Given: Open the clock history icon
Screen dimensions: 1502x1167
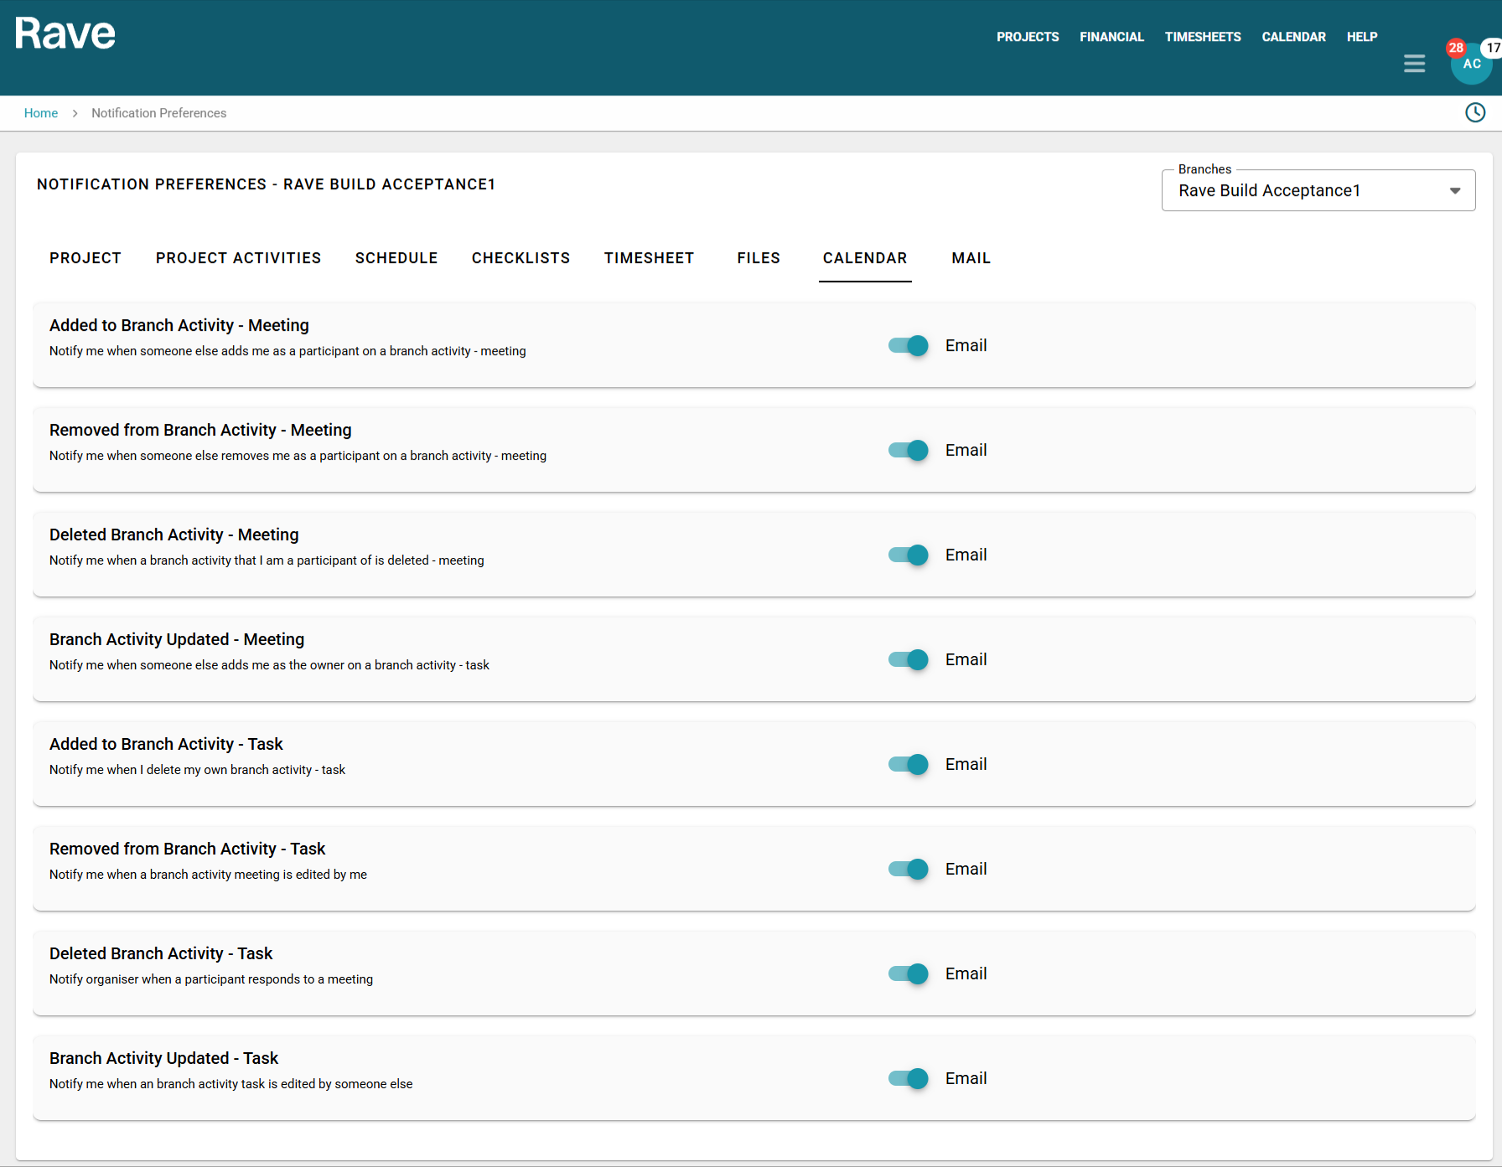Looking at the screenshot, I should (x=1474, y=112).
